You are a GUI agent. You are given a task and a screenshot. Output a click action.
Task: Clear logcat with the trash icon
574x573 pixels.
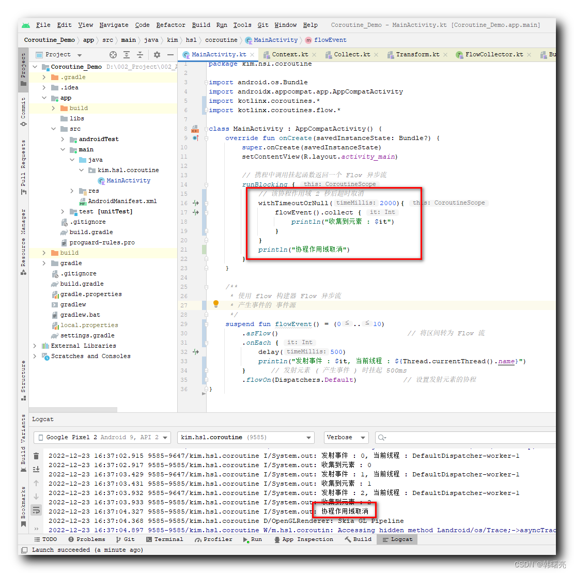click(x=36, y=456)
